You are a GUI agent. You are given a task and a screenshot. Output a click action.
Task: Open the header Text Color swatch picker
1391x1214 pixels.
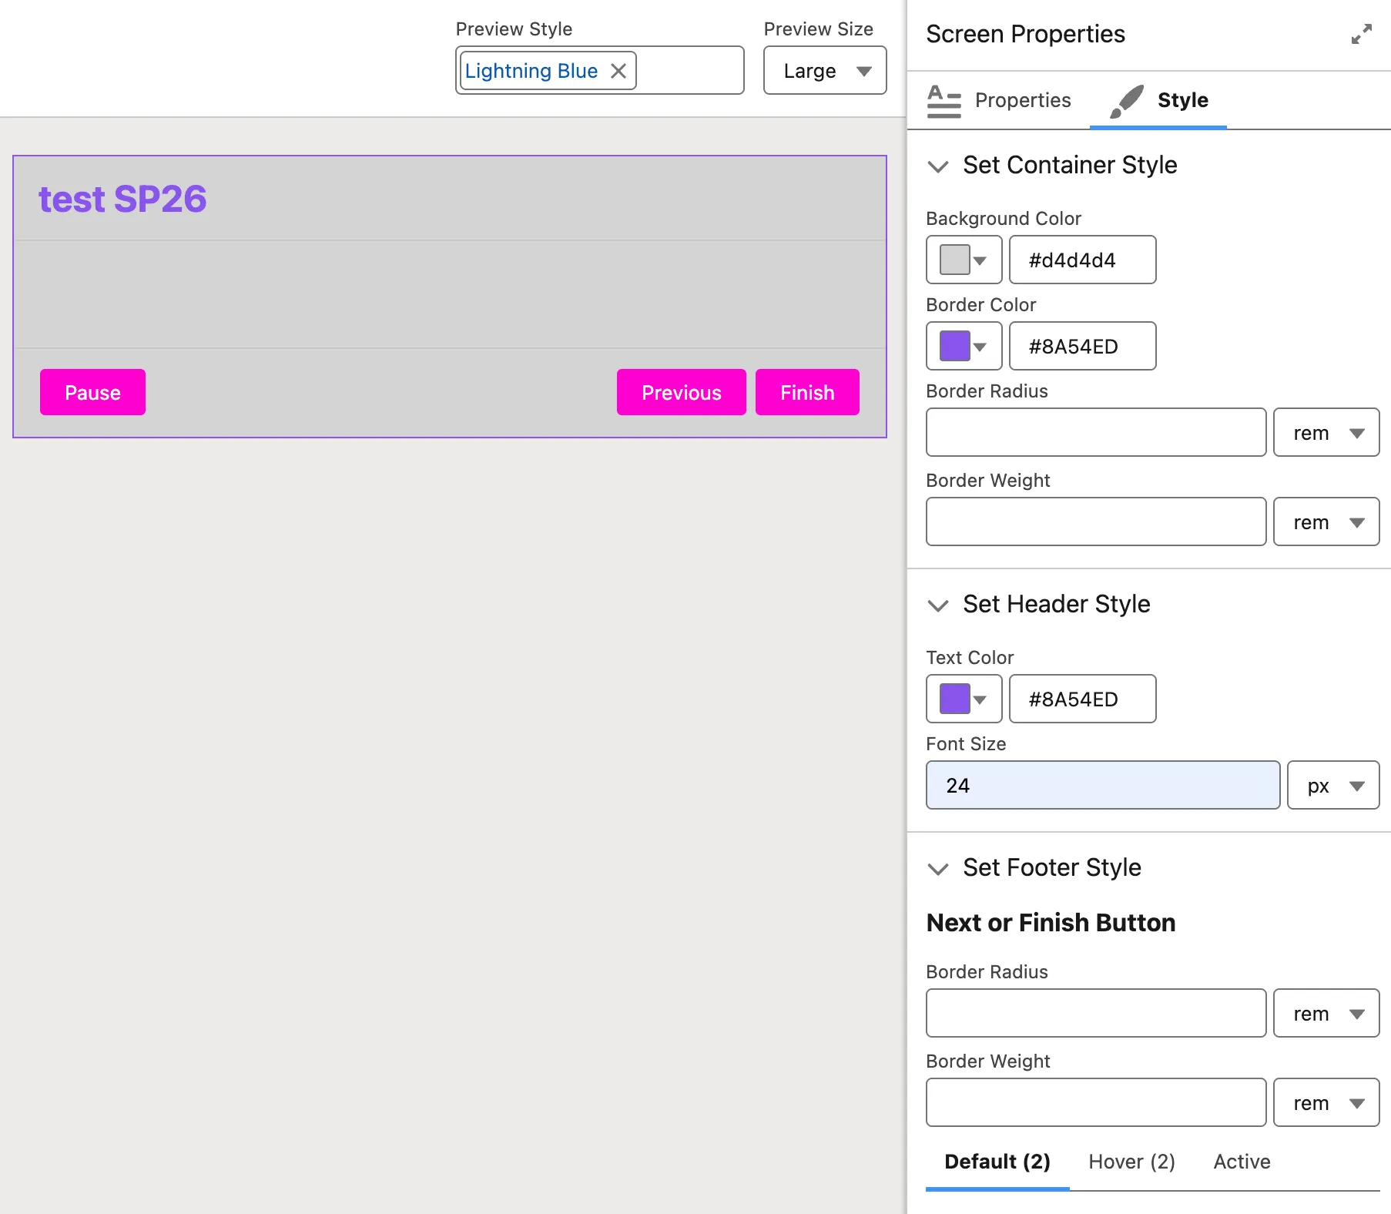[963, 699]
